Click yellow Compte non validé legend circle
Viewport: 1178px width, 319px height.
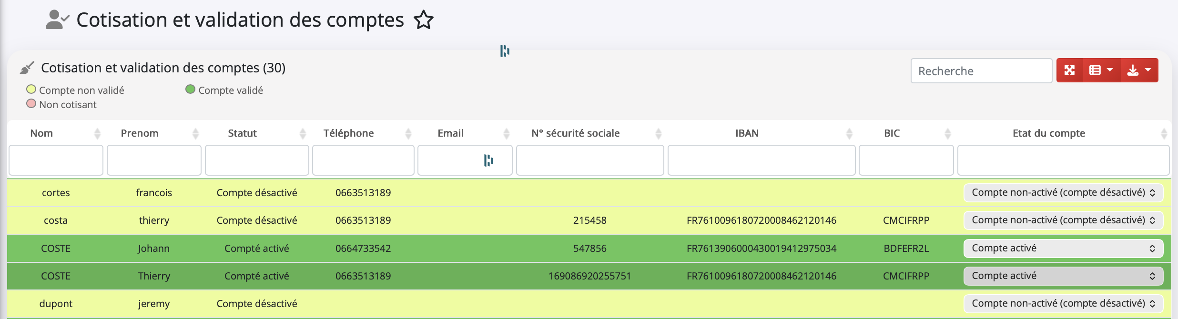click(x=31, y=90)
